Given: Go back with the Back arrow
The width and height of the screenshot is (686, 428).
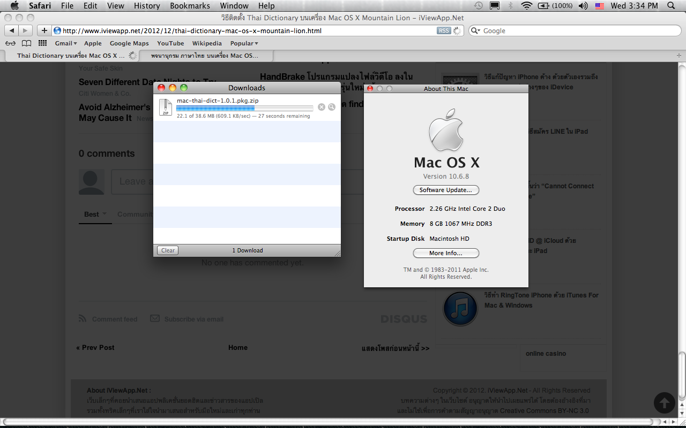Looking at the screenshot, I should click(x=11, y=30).
